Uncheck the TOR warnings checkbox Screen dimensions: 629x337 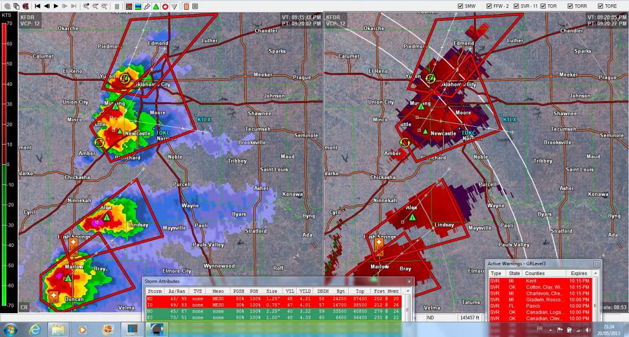pyautogui.click(x=543, y=6)
